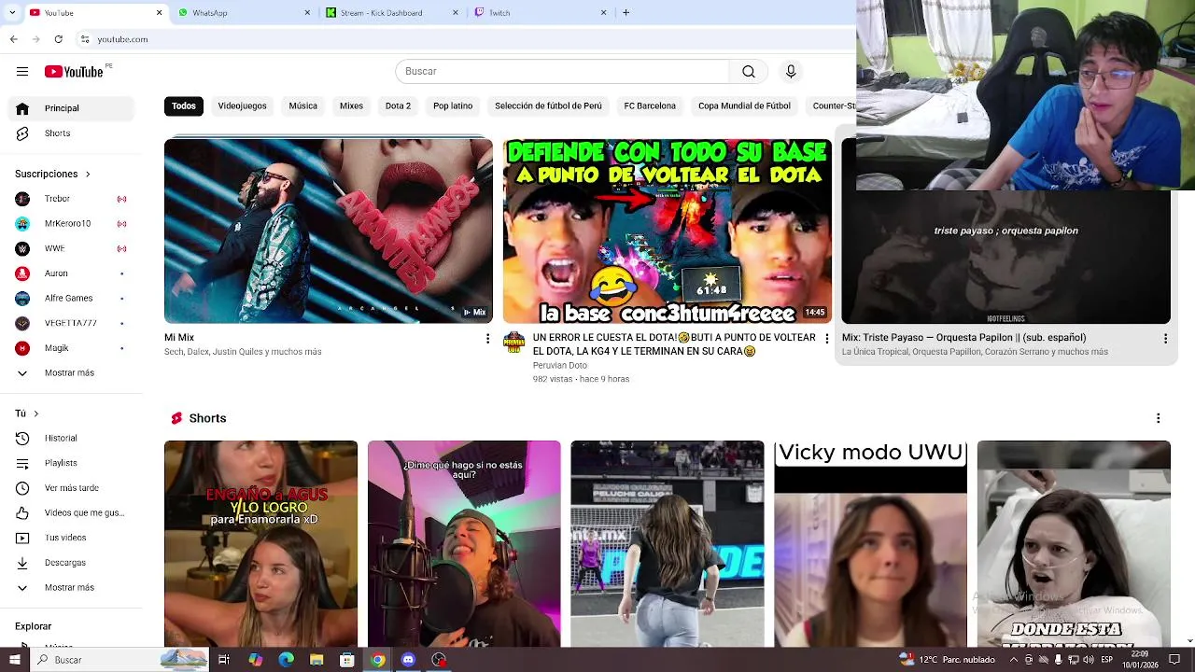Open Tus videos in sidebar
Viewport: 1195px width, 672px height.
tap(73, 538)
